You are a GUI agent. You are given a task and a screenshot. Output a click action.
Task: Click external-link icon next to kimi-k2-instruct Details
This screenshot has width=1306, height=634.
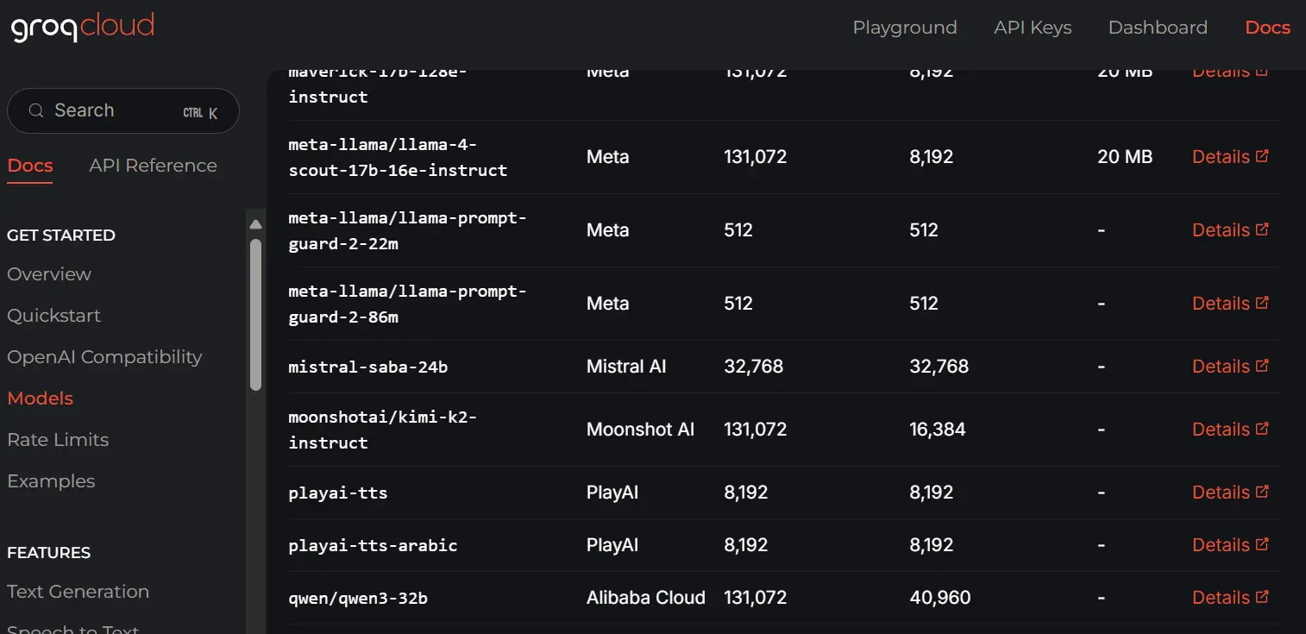pos(1262,429)
